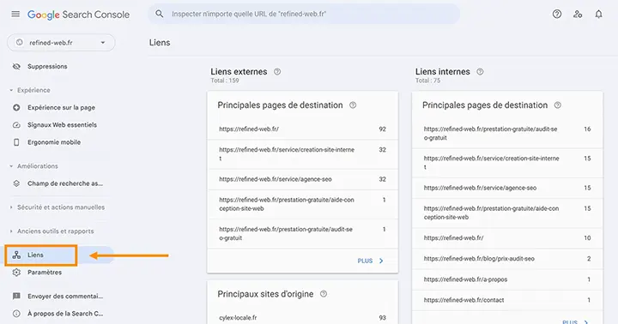The height and width of the screenshot is (324, 618).
Task: Open the user settings icon in the header
Action: coord(578,15)
